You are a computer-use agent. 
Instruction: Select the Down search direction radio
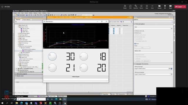(135, 44)
